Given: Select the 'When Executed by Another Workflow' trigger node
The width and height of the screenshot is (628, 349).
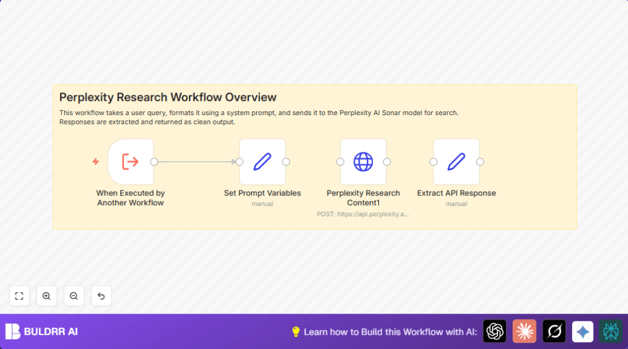Looking at the screenshot, I should (130, 162).
